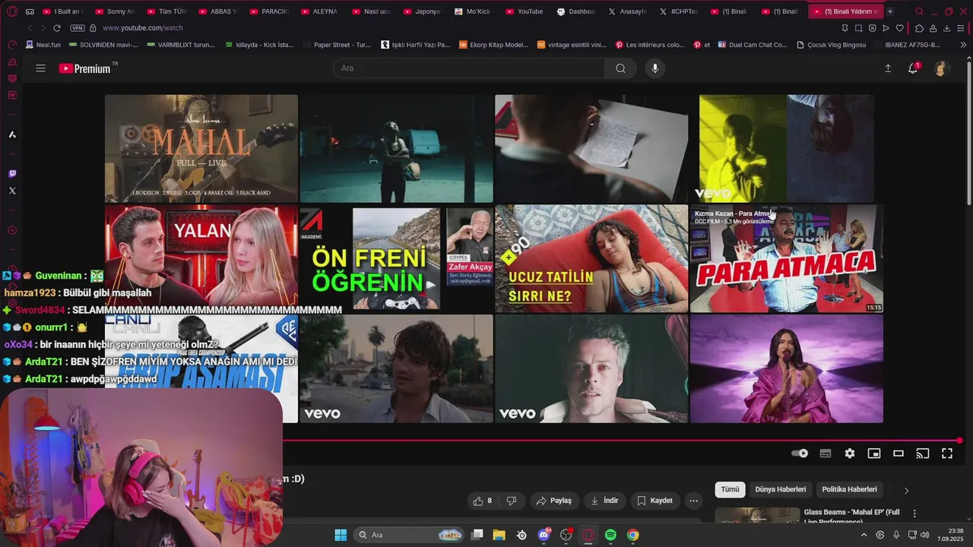The width and height of the screenshot is (973, 547).
Task: Open the Opera GX main menu logo
Action: (12, 11)
